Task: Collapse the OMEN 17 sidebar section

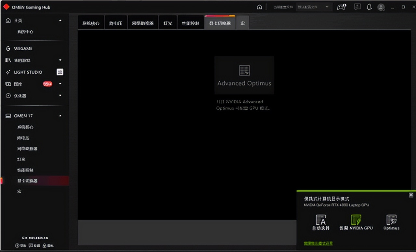Action: tap(60, 116)
